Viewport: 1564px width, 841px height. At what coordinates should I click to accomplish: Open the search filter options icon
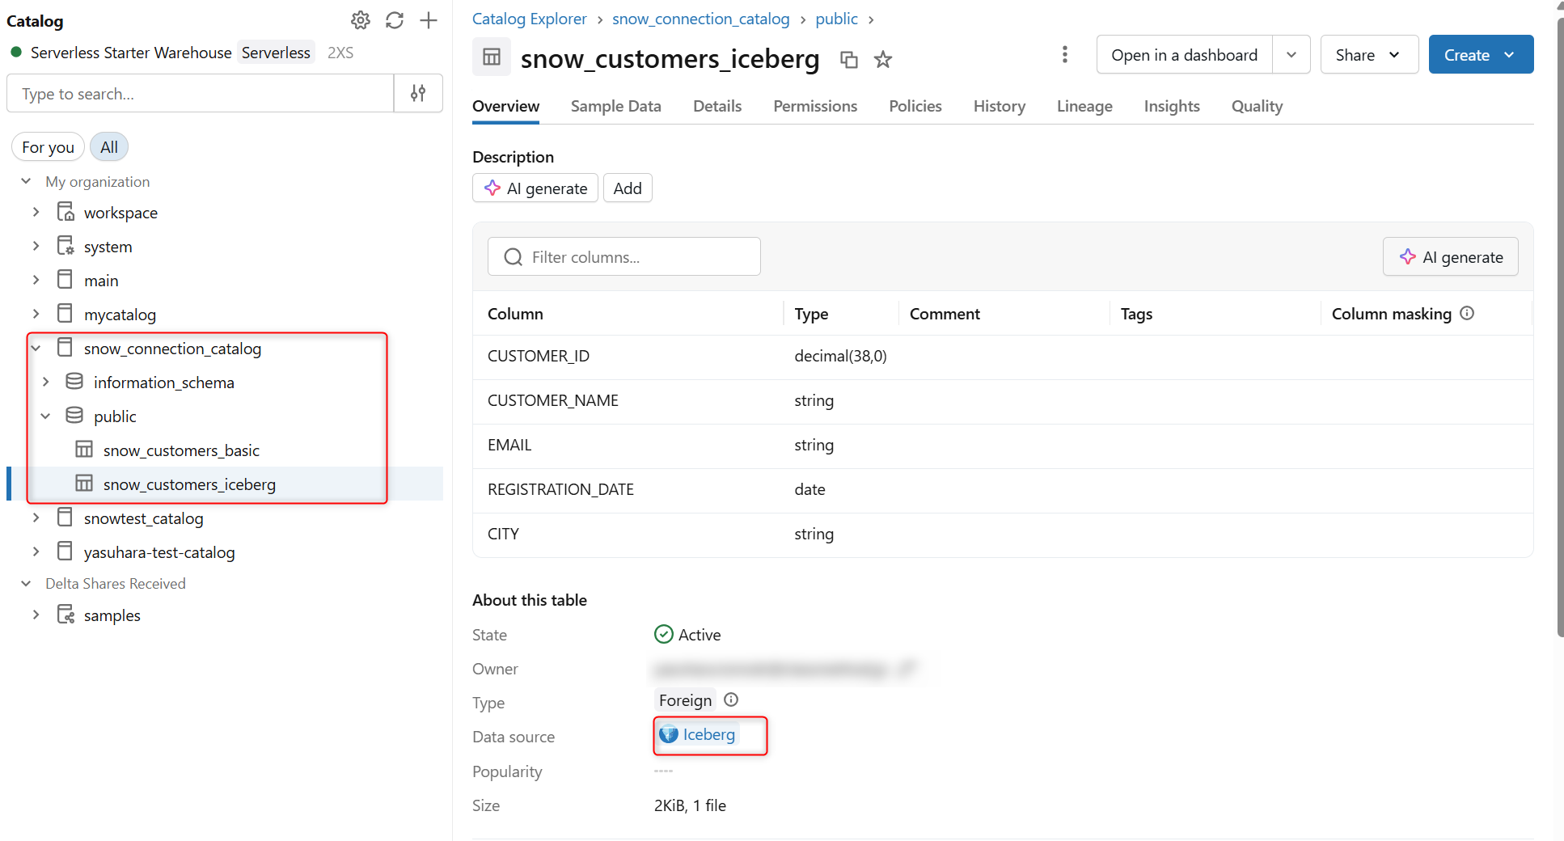[418, 94]
